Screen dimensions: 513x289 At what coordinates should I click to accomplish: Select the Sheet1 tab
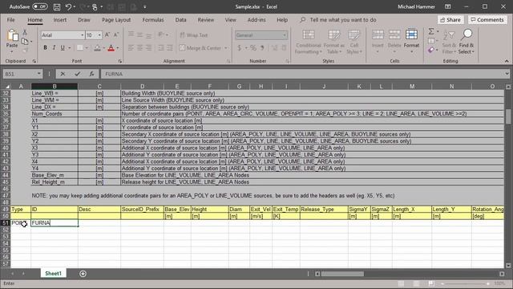[x=53, y=273]
